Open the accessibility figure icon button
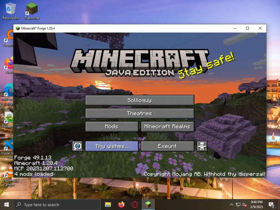Image resolution: width=280 pixels, height=210 pixels. click(x=202, y=146)
